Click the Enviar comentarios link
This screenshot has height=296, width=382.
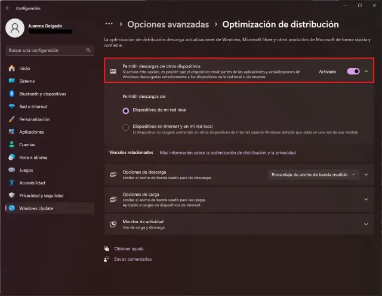click(133, 259)
